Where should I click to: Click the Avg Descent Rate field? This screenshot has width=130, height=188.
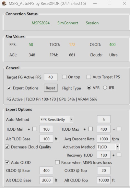click(x=104, y=139)
